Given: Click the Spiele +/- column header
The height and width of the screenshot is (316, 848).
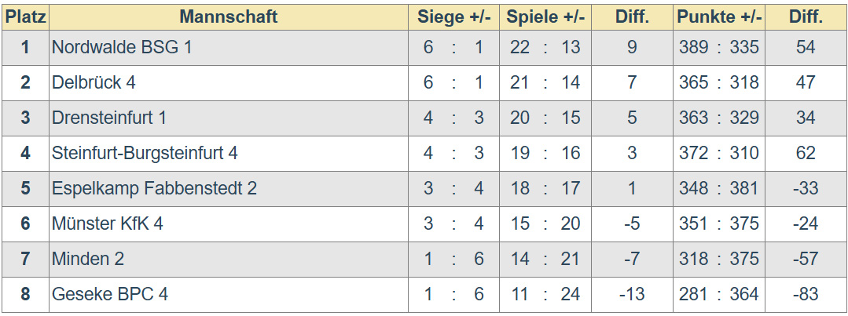Looking at the screenshot, I should pyautogui.click(x=545, y=16).
